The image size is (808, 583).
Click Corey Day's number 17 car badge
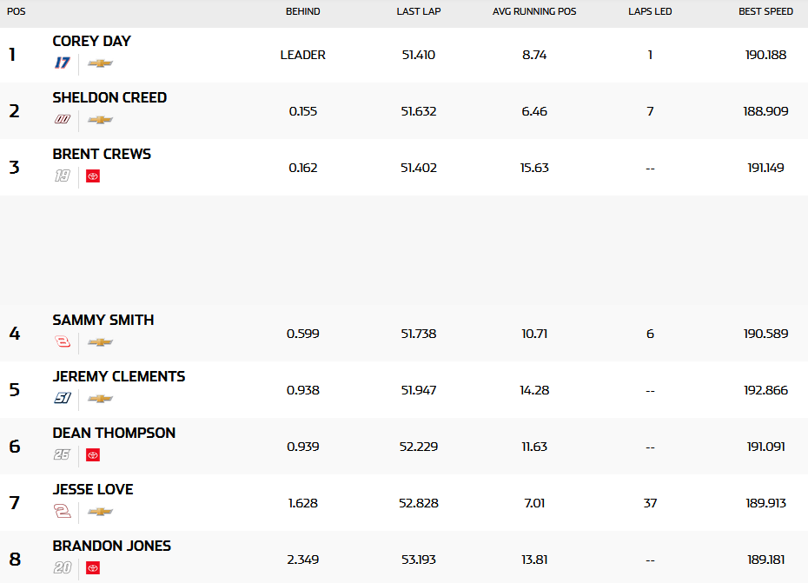coord(63,63)
